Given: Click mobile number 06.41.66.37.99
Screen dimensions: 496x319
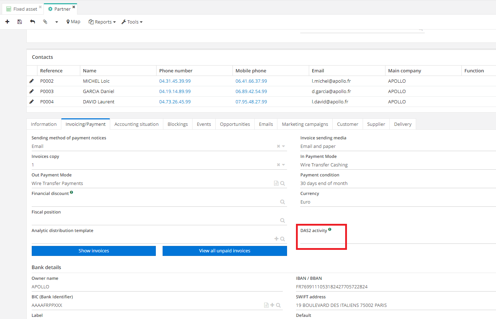Looking at the screenshot, I should [x=251, y=81].
